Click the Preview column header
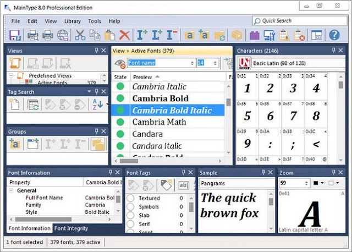Image resolution: width=352 pixels, height=252 pixels. click(x=178, y=77)
